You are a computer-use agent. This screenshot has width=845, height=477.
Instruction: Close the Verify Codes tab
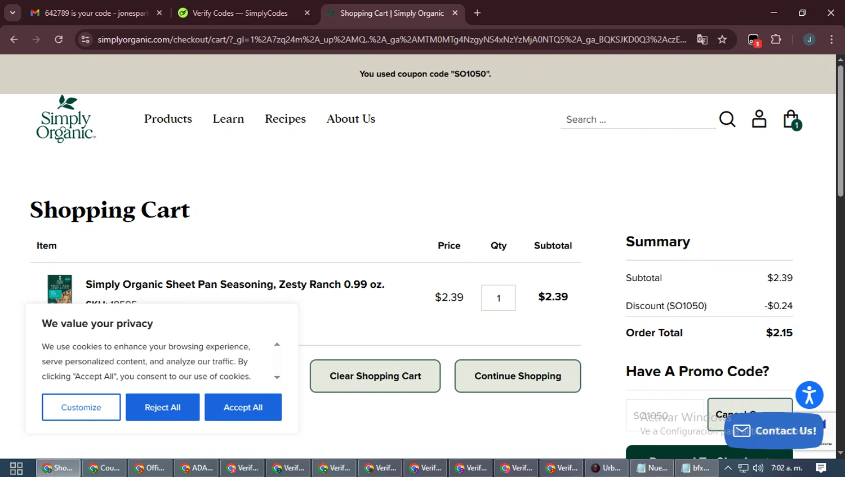307,13
